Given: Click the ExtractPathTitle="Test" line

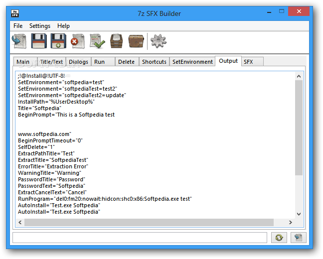Looking at the screenshot, I should 46,153.
